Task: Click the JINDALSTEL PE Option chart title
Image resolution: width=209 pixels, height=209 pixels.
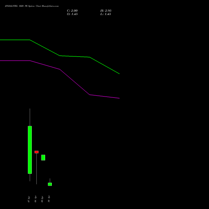Action: click(32, 6)
